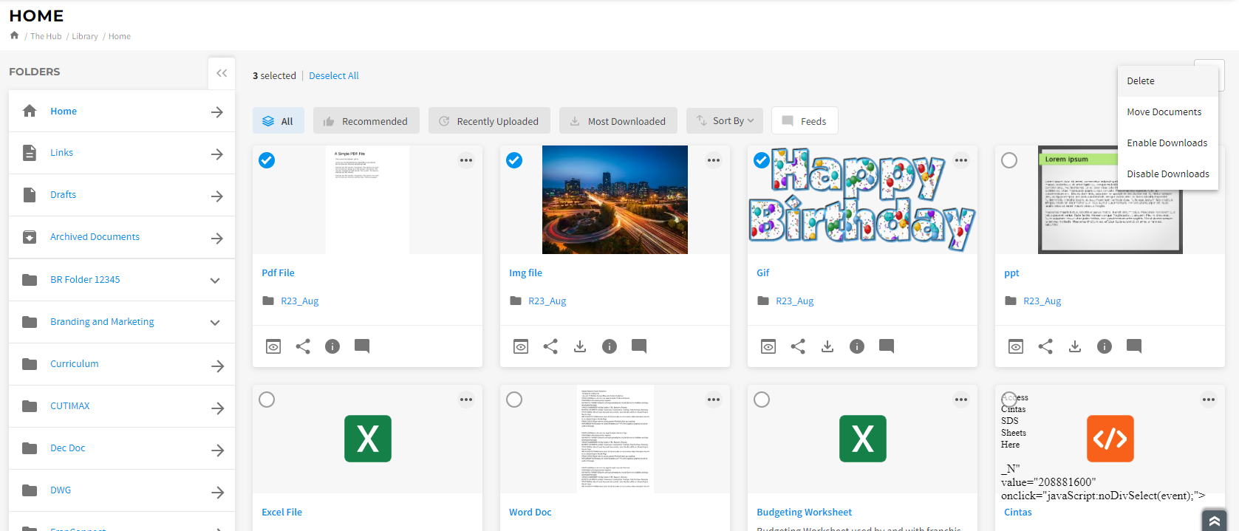
Task: Open the Feeds button
Action: coord(805,121)
